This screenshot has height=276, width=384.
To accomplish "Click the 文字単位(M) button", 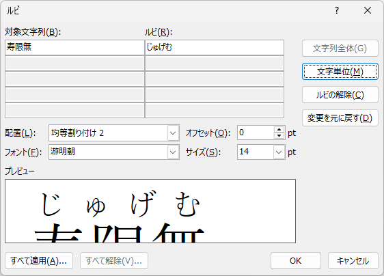I will click(x=340, y=72).
